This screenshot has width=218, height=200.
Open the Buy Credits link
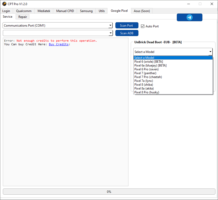point(59,44)
